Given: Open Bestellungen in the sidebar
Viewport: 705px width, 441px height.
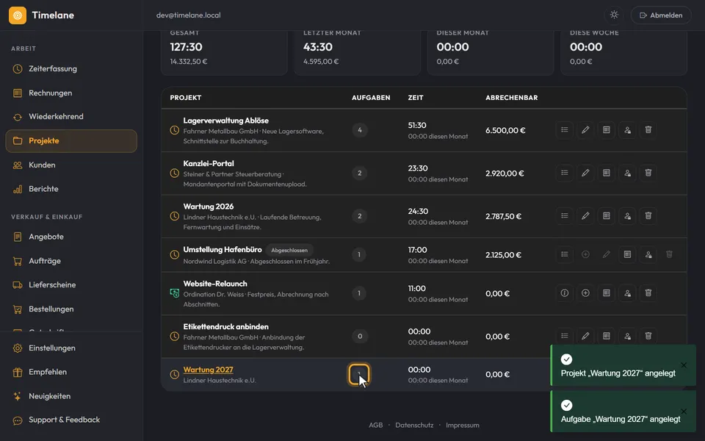Looking at the screenshot, I should pos(71,309).
